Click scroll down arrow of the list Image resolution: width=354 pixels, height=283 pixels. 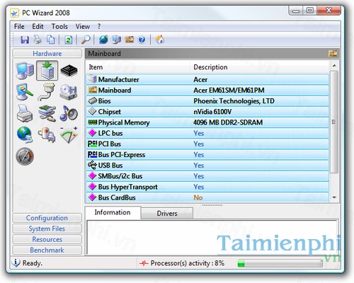334,197
